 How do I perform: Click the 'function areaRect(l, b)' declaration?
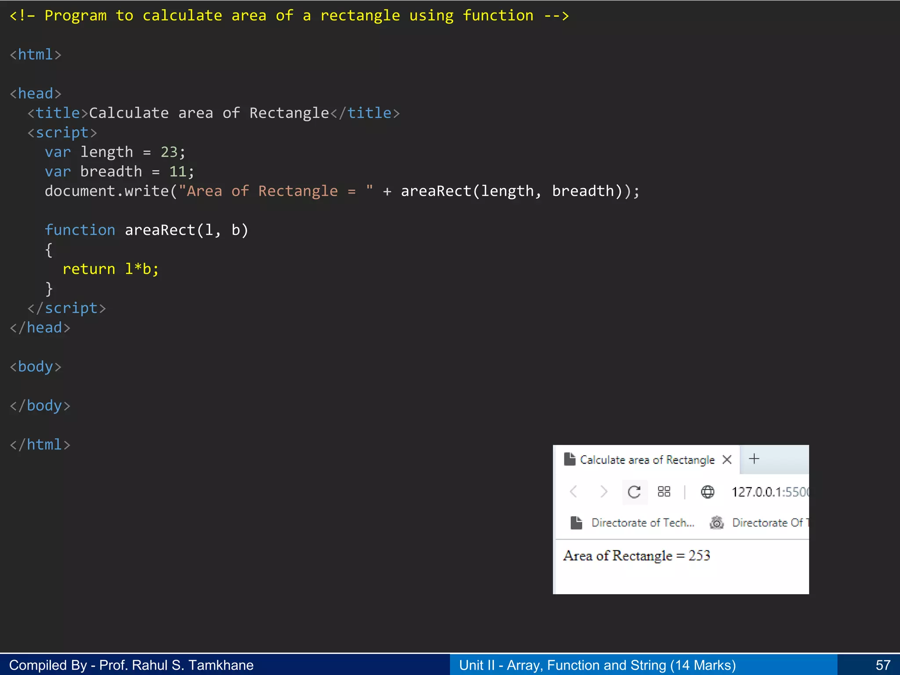pyautogui.click(x=147, y=230)
